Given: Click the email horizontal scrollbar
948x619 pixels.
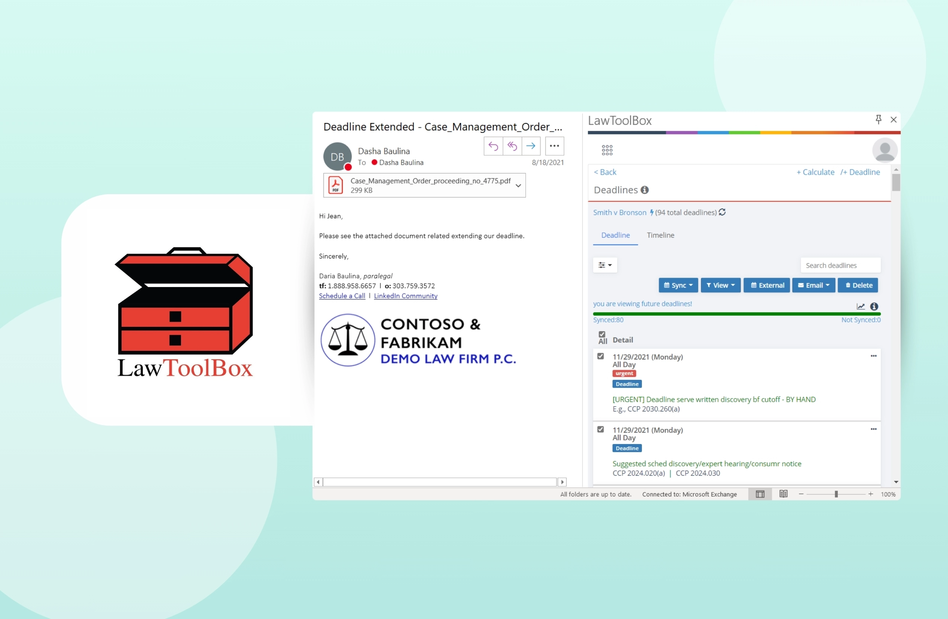Looking at the screenshot, I should click(440, 482).
